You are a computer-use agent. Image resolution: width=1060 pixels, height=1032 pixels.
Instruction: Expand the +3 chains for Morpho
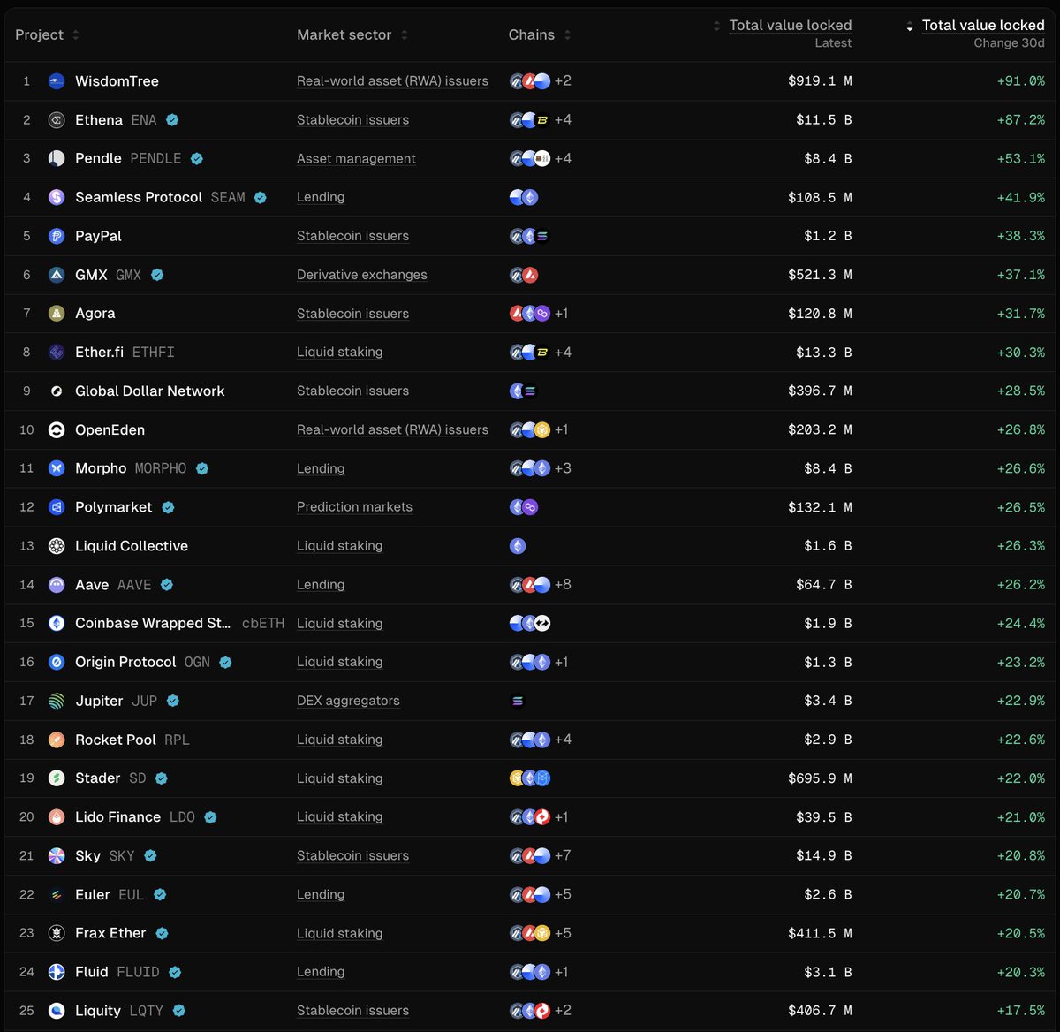(563, 468)
